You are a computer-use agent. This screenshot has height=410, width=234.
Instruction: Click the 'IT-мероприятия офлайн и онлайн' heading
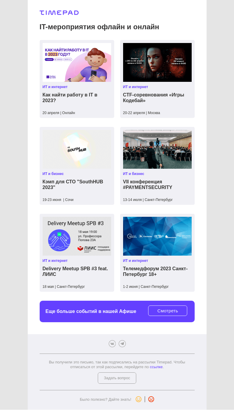tap(99, 27)
